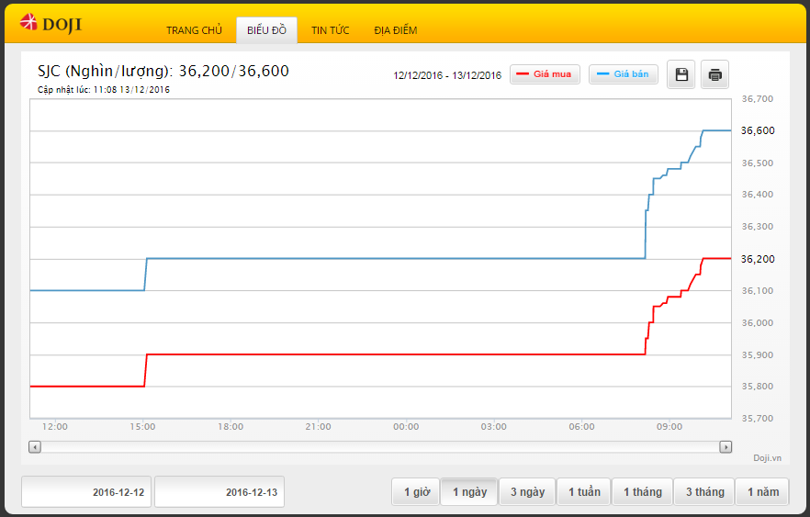Edit the start date field 2016-12-12
The image size is (810, 517).
click(x=86, y=491)
